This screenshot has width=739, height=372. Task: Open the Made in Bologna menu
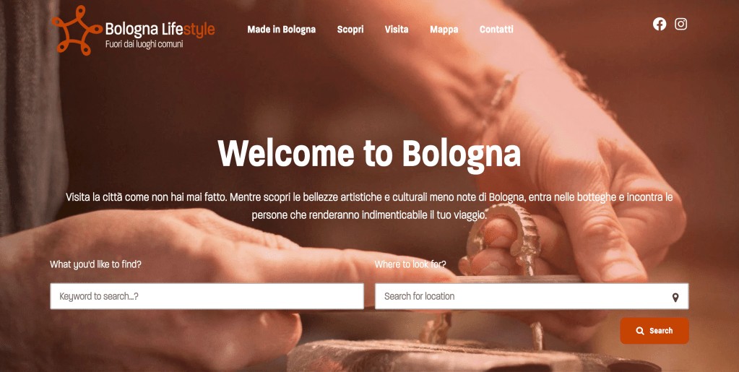[281, 30]
